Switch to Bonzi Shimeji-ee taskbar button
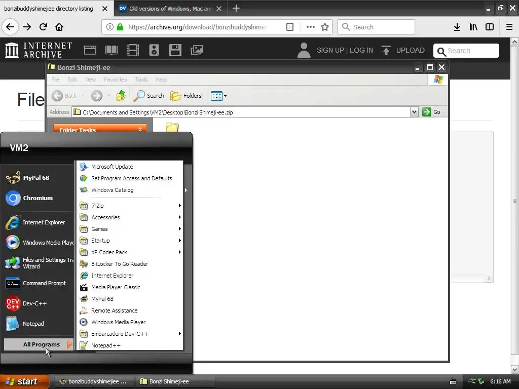The image size is (519, 389). point(175,381)
